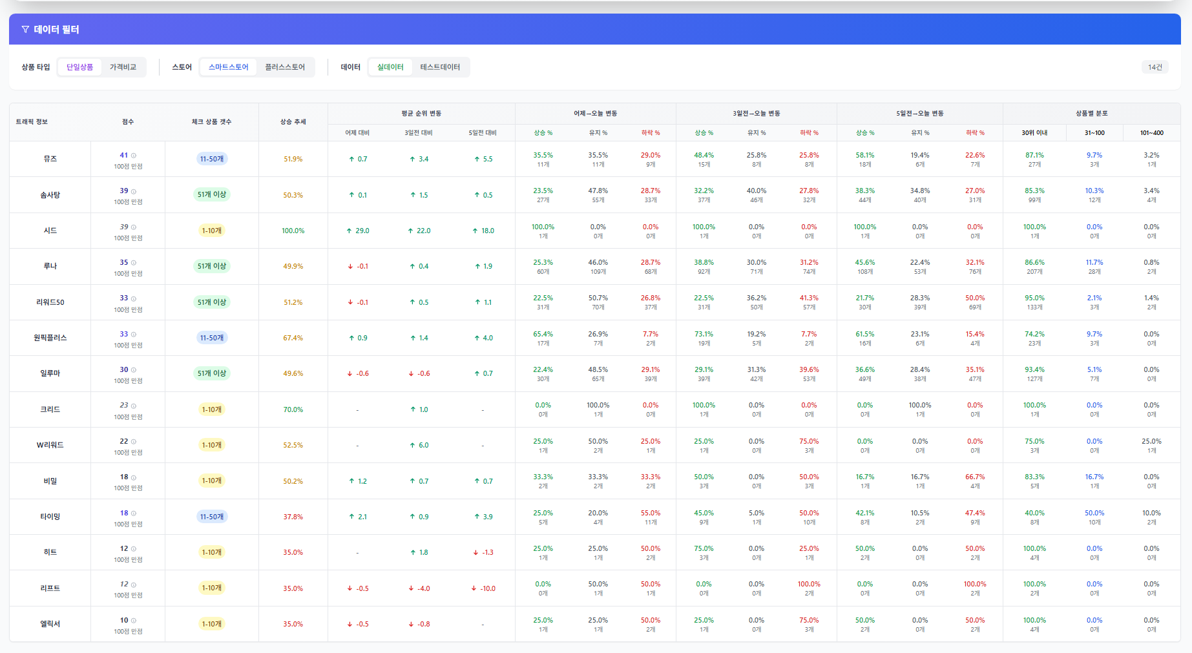Open the score info icon in the 루나 row

point(134,263)
